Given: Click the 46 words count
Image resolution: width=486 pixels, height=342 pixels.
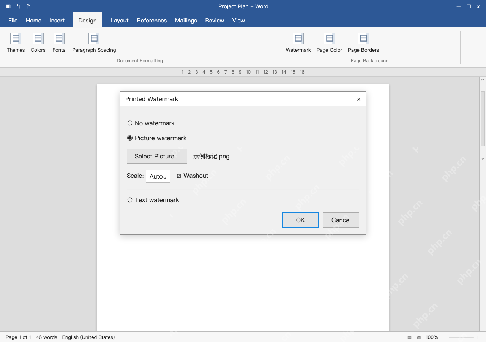Looking at the screenshot, I should coord(46,337).
